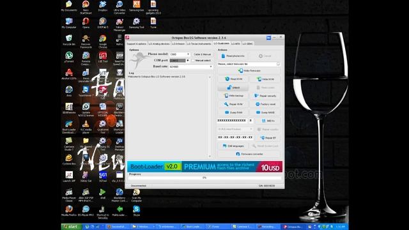
Task: Expand the Phone model dropdown
Action: point(188,54)
